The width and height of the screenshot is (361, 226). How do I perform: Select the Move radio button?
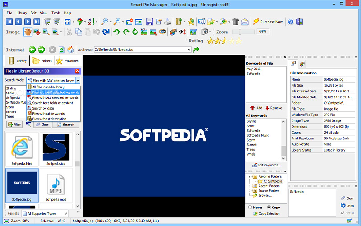click(x=250, y=208)
